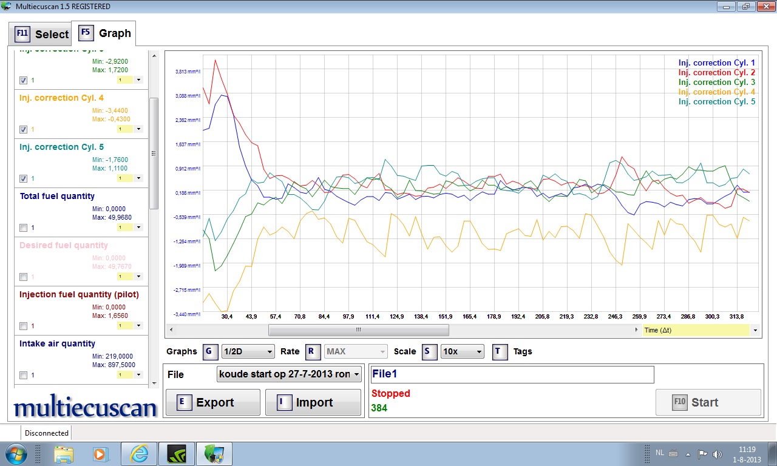Click the volume speaker tray icon
The height and width of the screenshot is (466, 777).
[x=718, y=454]
